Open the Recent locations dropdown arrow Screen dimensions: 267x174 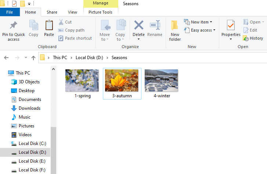26,58
